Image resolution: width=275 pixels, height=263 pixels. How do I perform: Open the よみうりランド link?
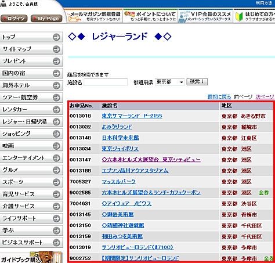(117, 127)
